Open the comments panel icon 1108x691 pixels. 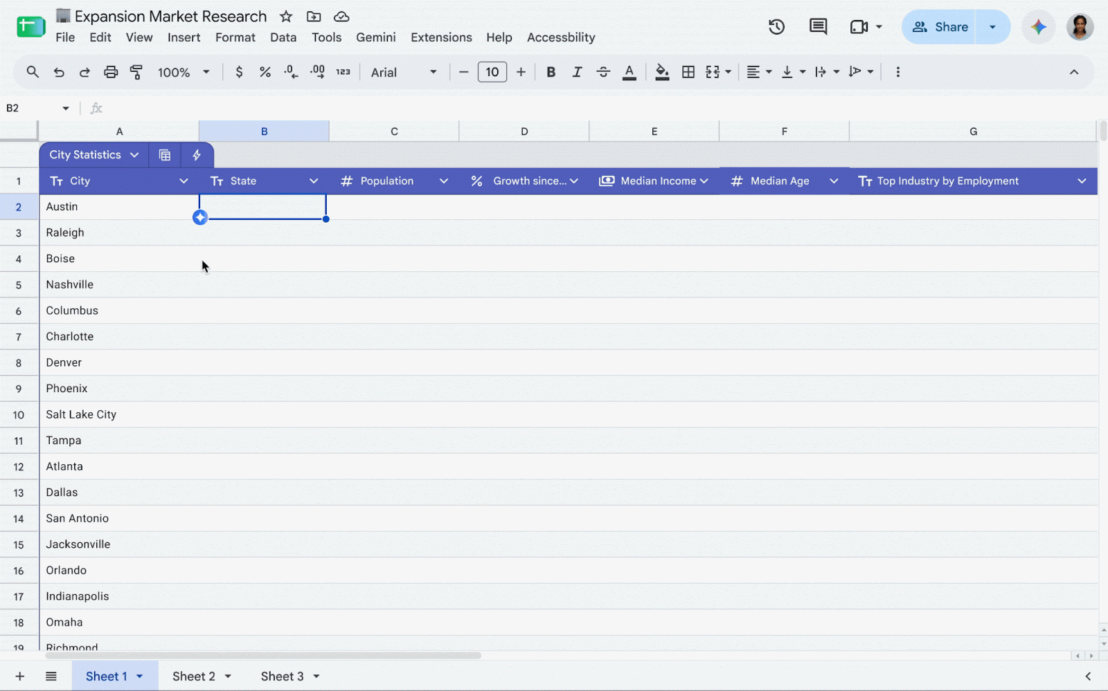pyautogui.click(x=818, y=27)
